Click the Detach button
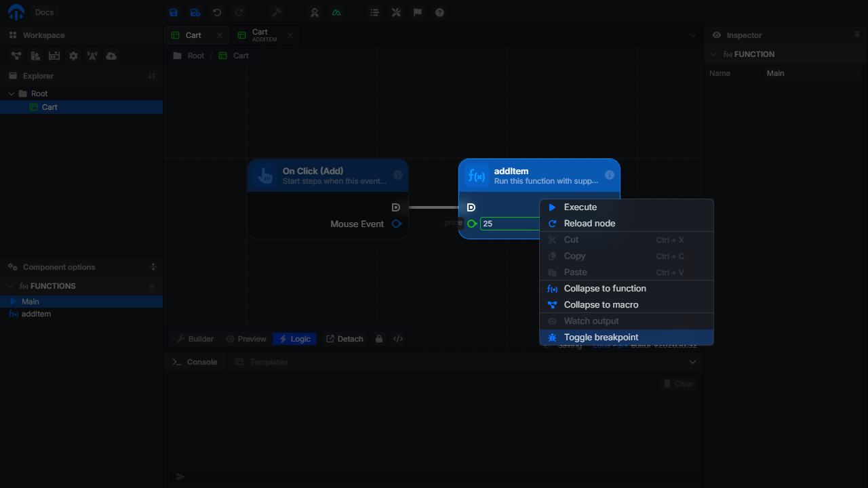The height and width of the screenshot is (488, 868). click(x=344, y=339)
